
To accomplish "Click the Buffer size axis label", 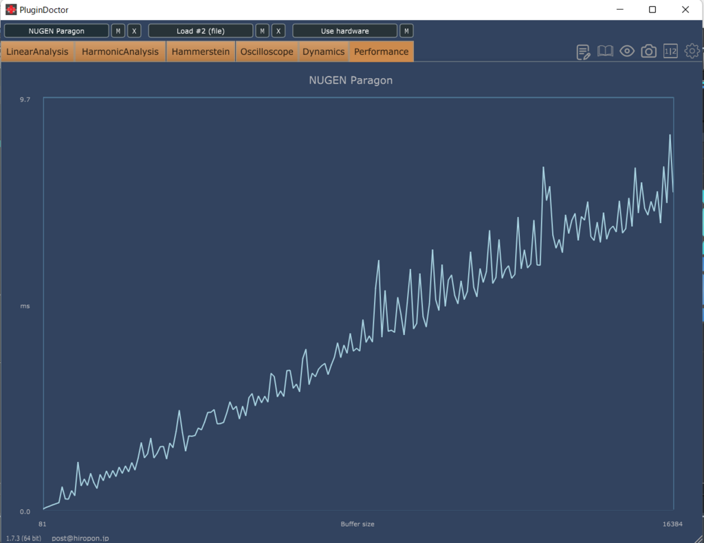I will click(x=357, y=524).
